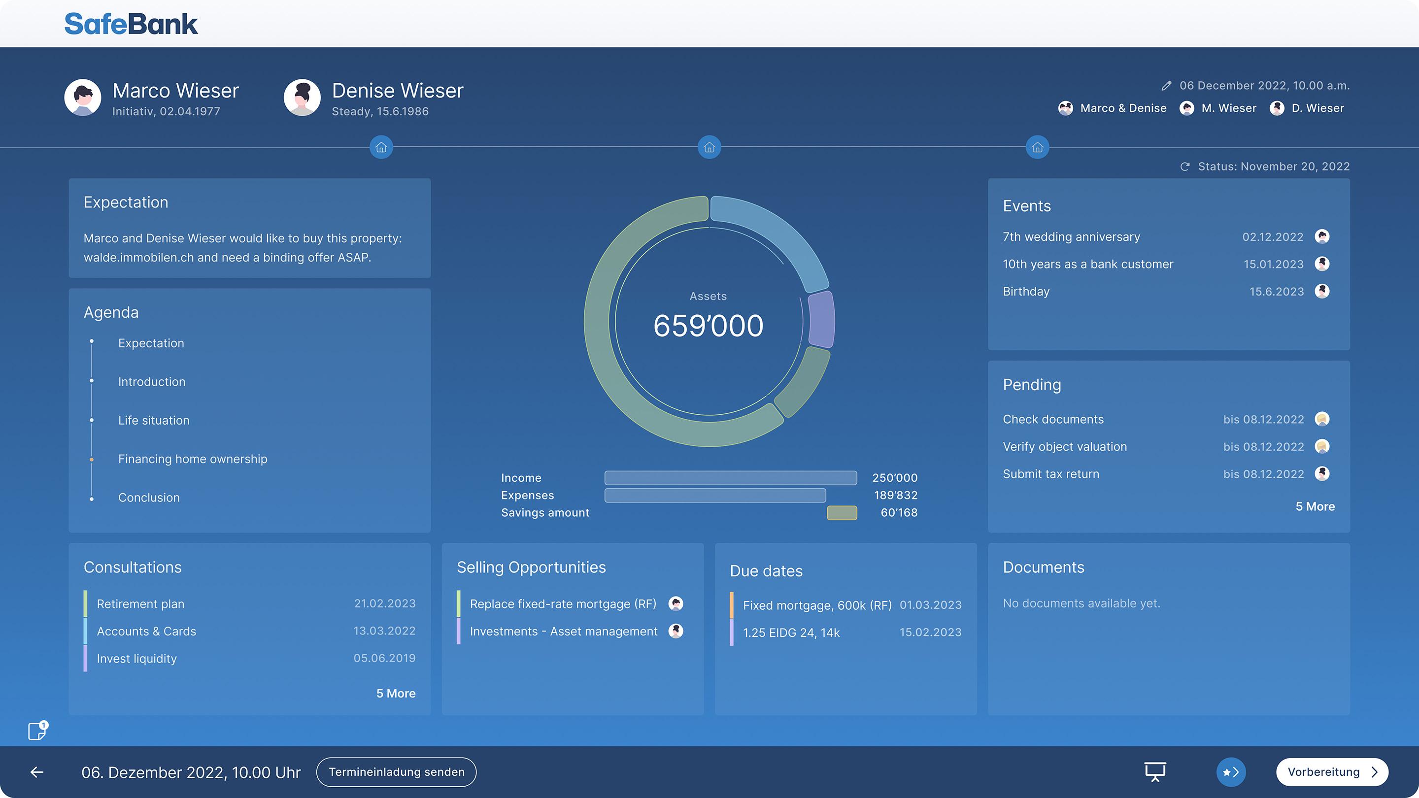Image resolution: width=1419 pixels, height=798 pixels.
Task: Click avatar beside 7th wedding anniversary
Action: pyautogui.click(x=1322, y=236)
